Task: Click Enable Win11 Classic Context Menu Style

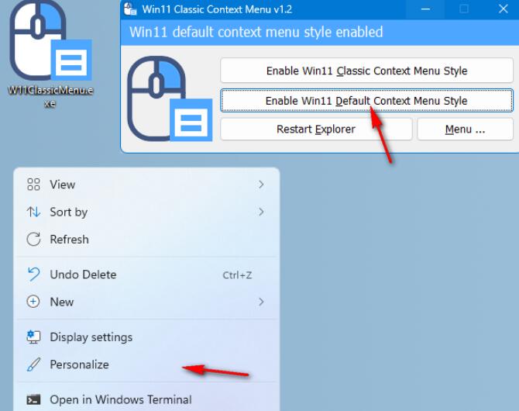Action: pyautogui.click(x=366, y=71)
